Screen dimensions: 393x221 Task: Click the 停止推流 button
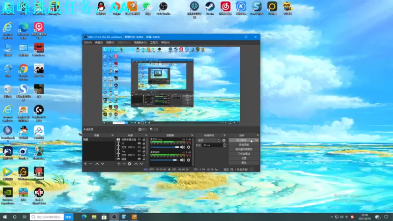[x=241, y=140]
